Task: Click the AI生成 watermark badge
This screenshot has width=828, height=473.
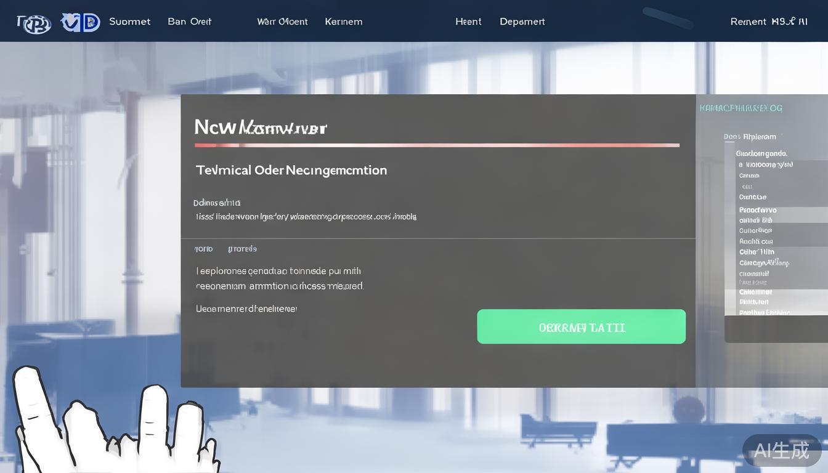Action: point(781,450)
